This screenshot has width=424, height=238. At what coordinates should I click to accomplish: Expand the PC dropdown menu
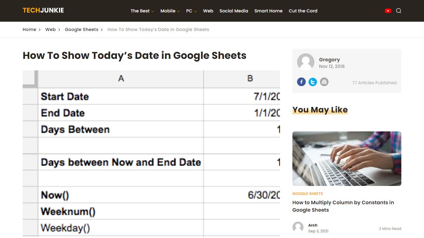(x=192, y=11)
